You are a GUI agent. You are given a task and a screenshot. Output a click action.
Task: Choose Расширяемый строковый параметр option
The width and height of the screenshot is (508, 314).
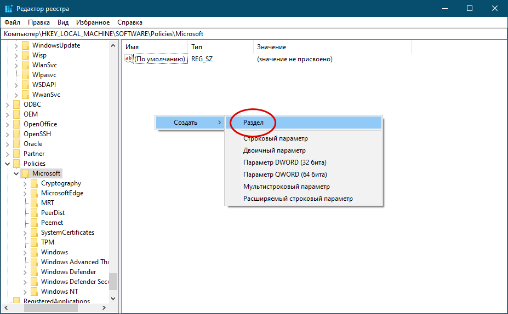tap(304, 199)
